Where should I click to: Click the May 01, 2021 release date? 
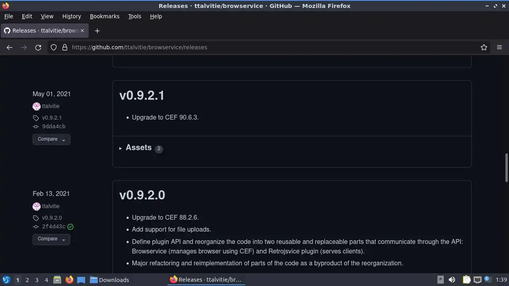pos(52,94)
